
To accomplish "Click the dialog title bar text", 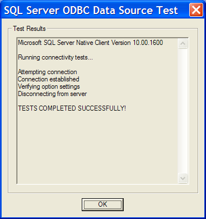I will pos(91,10).
